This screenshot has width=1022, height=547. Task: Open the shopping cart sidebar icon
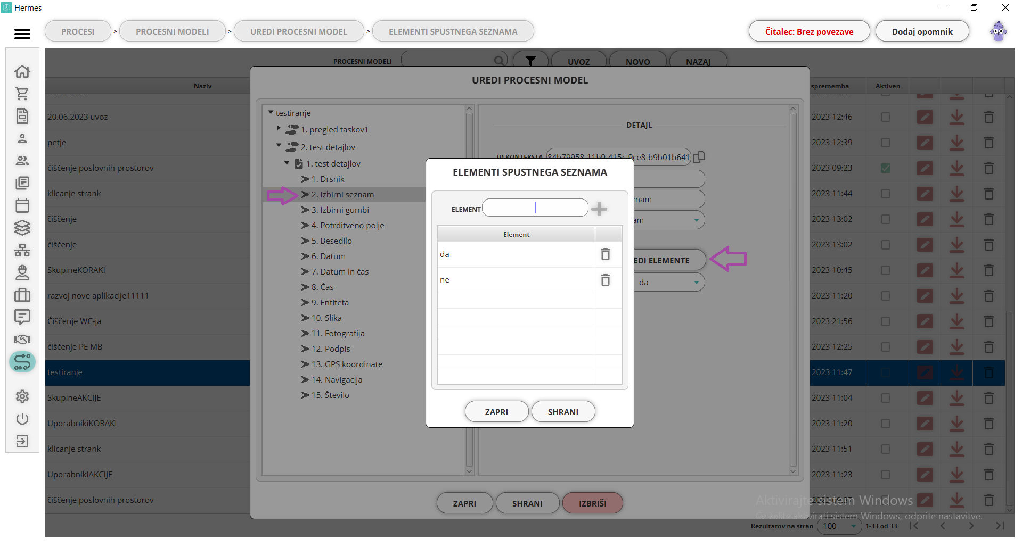pos(22,94)
